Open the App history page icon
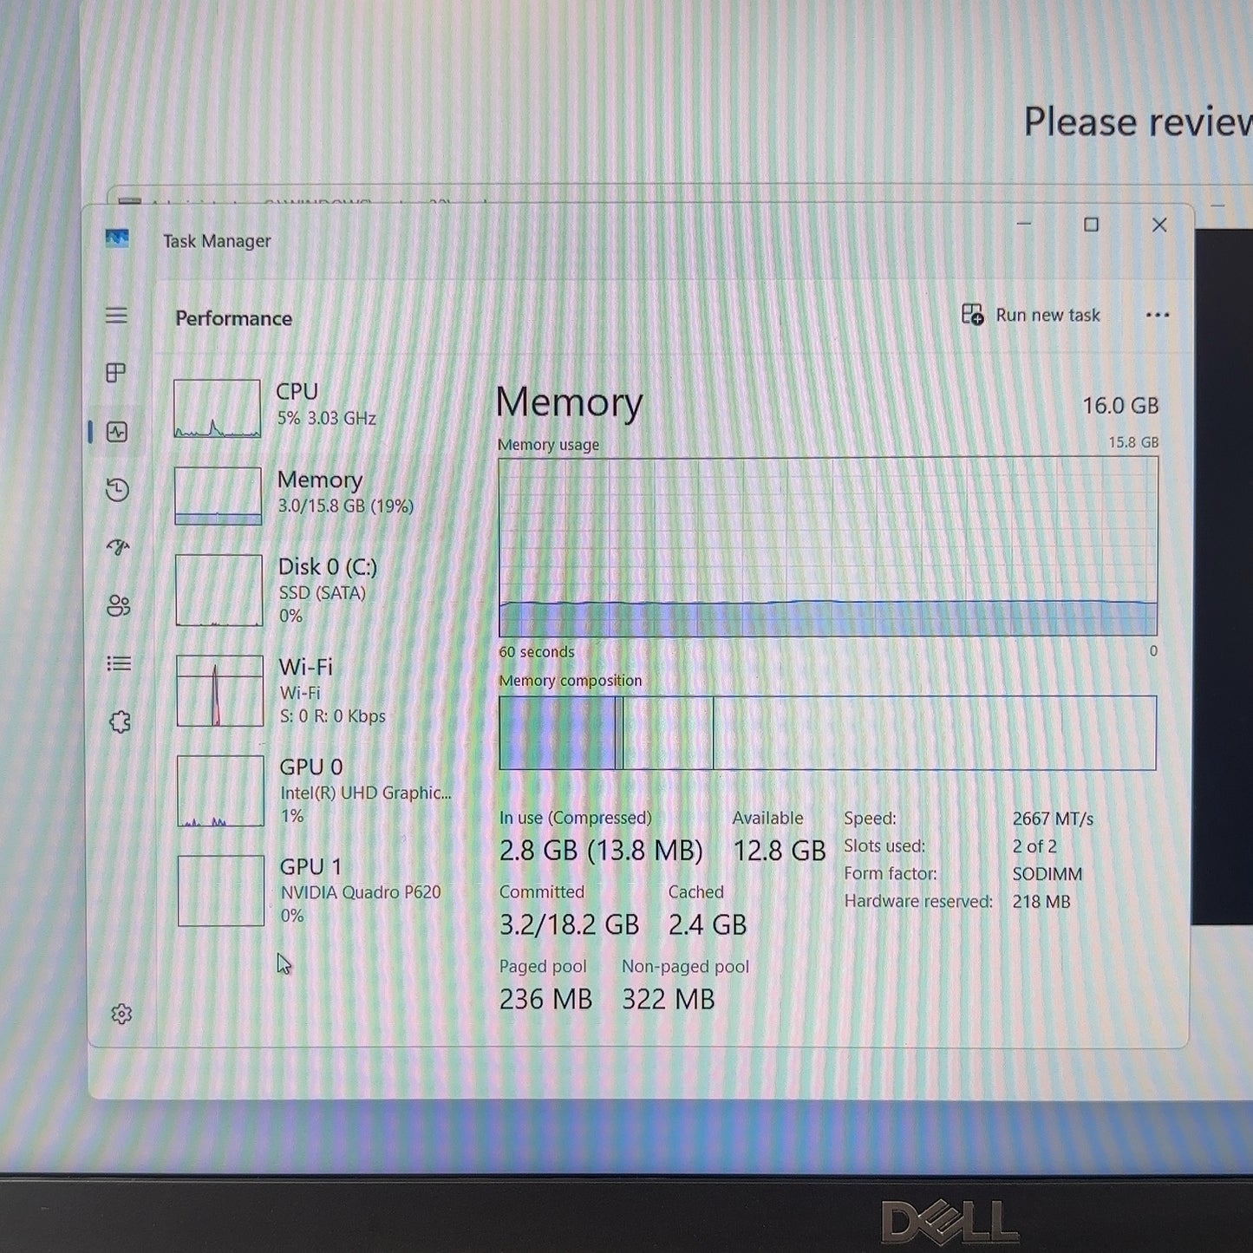 [x=117, y=490]
